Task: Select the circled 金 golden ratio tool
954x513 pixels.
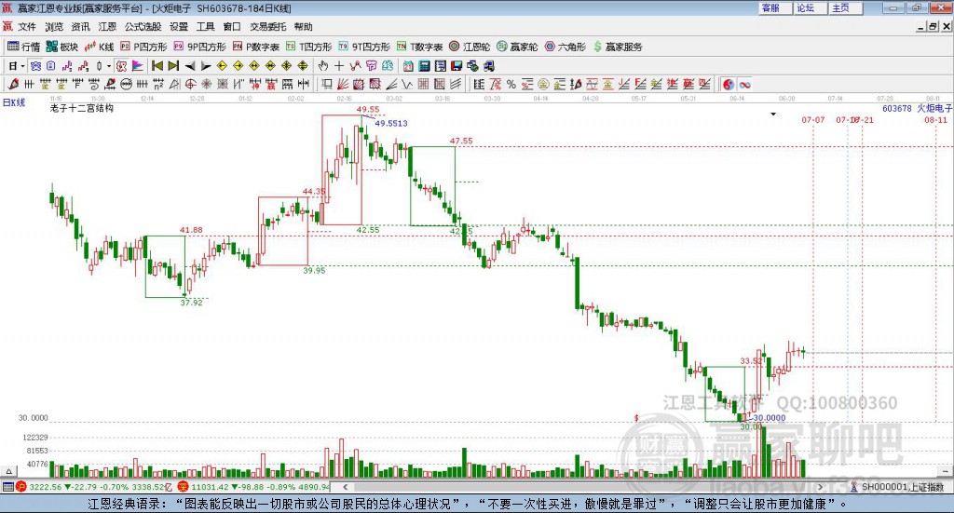Action: (543, 84)
